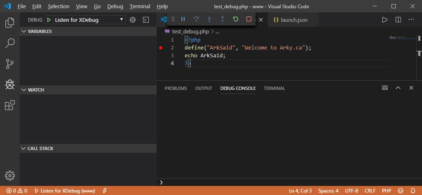The height and width of the screenshot is (195, 422).
Task: Open the Extensions view
Action: [10, 105]
